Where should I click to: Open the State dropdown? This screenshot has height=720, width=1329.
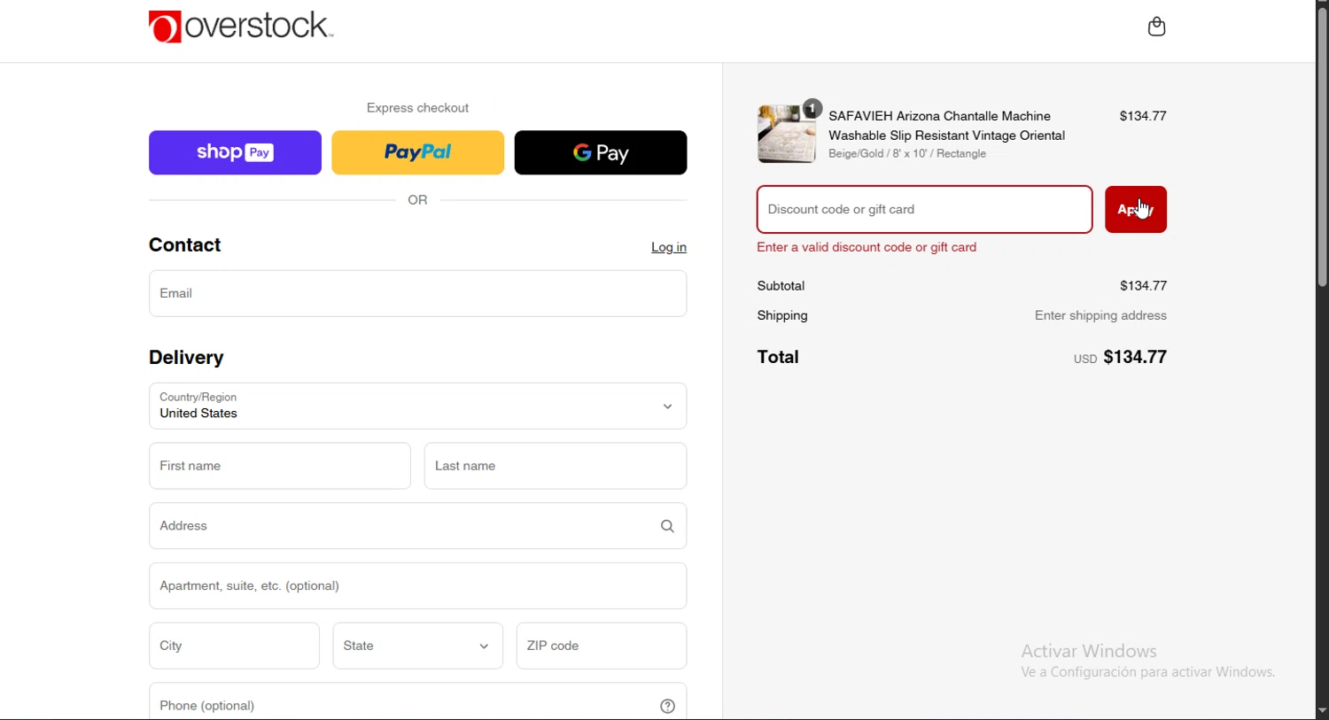(417, 646)
